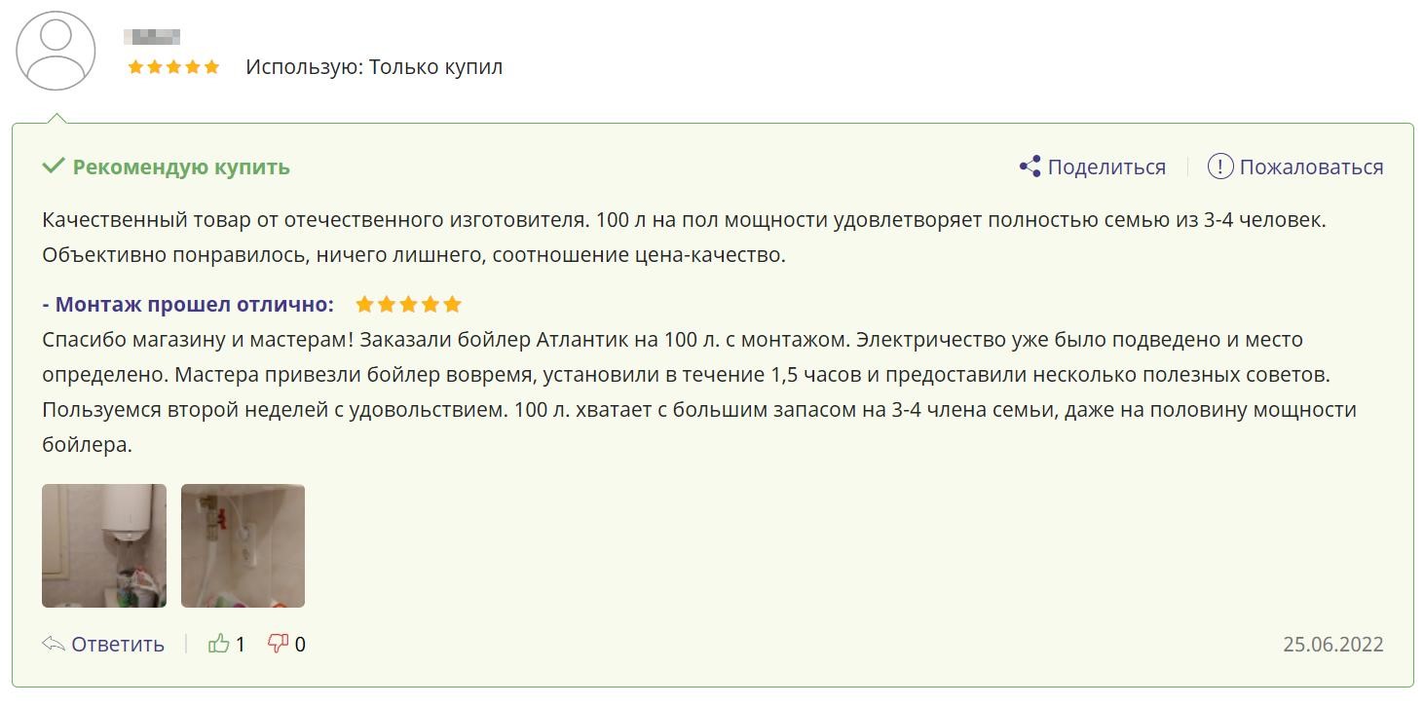Click the Использую: Только купил status text
This screenshot has height=706, width=1424.
coord(374,67)
